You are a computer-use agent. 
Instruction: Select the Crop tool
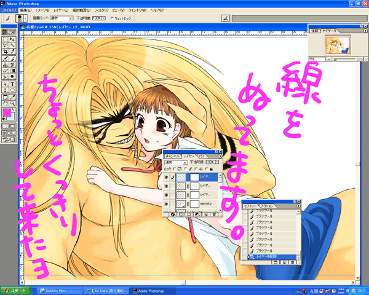click(x=6, y=51)
